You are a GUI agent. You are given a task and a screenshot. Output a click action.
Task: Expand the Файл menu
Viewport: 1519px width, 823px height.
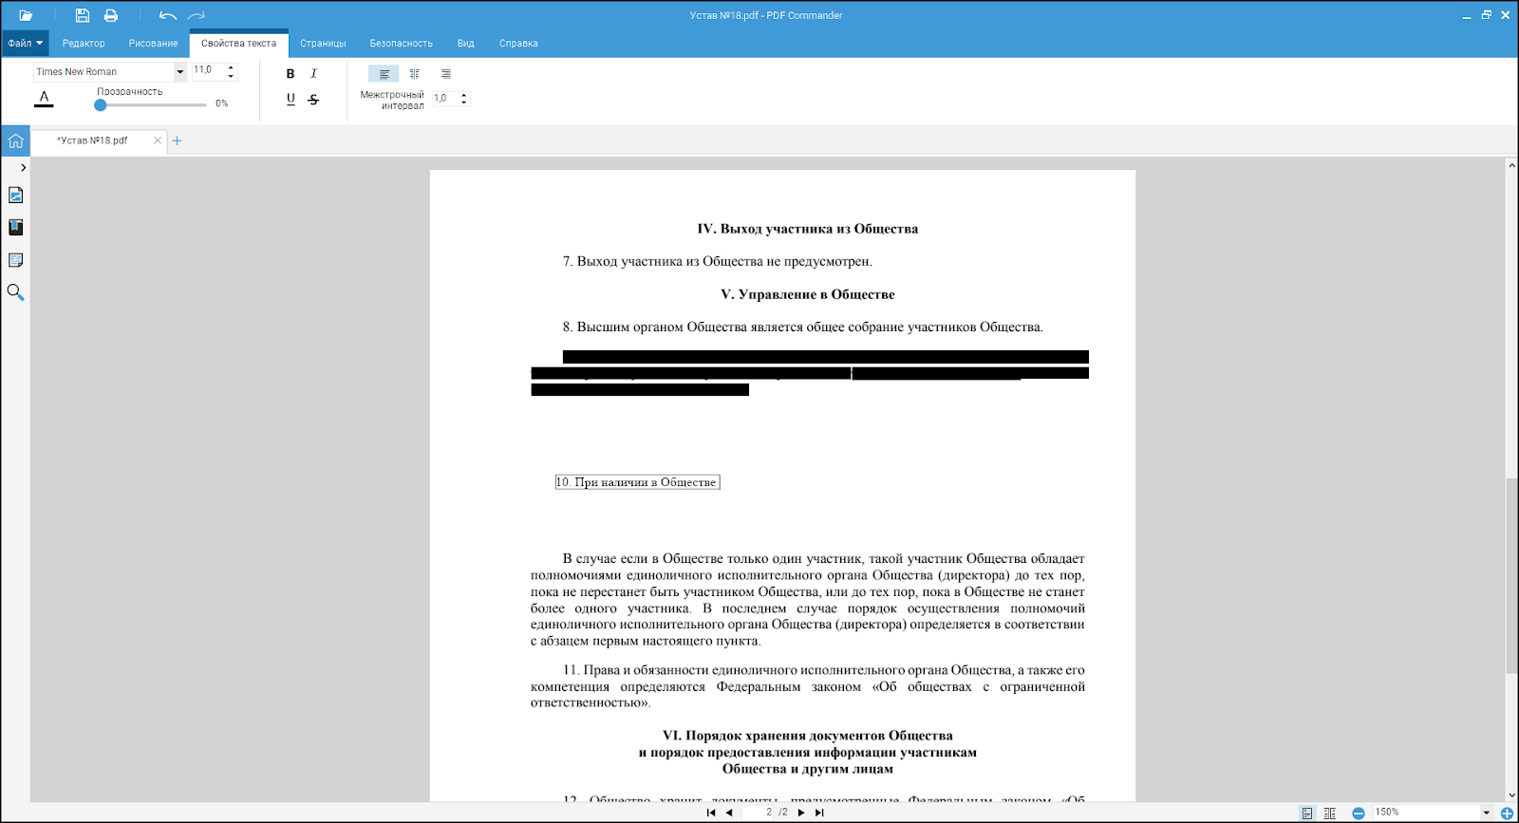(26, 44)
